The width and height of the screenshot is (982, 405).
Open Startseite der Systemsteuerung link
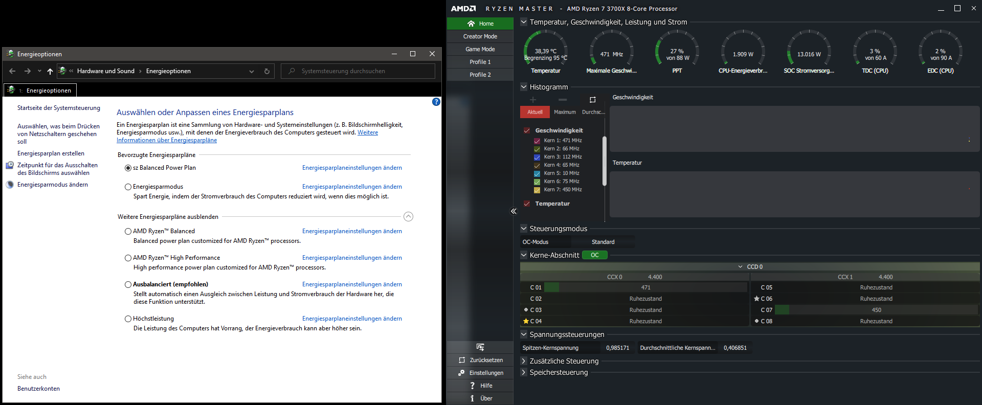pos(59,108)
